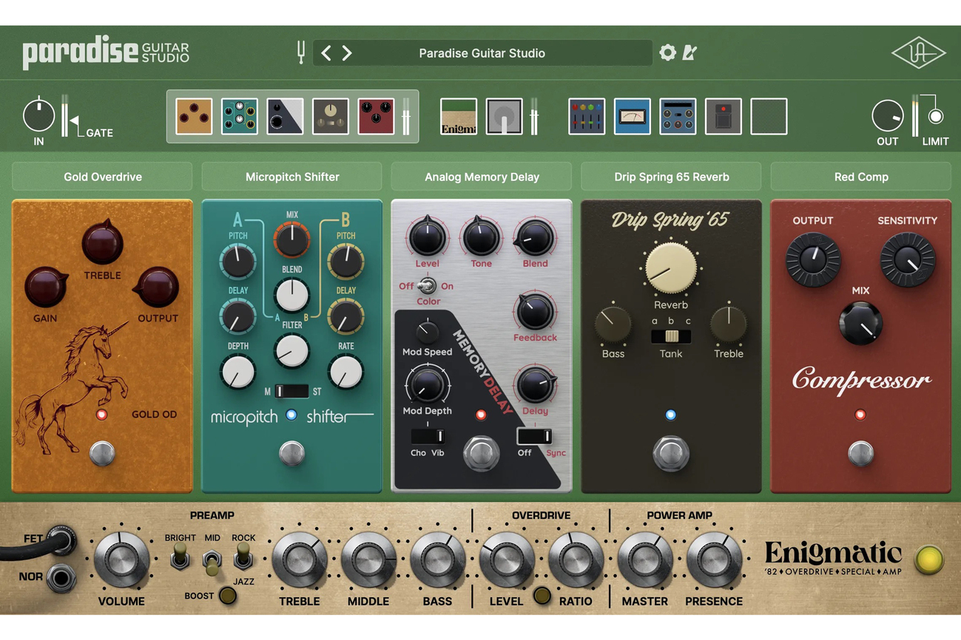961x640 pixels.
Task: Click the Feedback knob on Memory Delay
Action: pyautogui.click(x=534, y=312)
